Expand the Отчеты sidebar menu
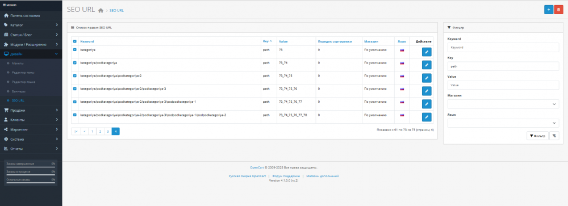This screenshot has width=568, height=206. click(31, 149)
